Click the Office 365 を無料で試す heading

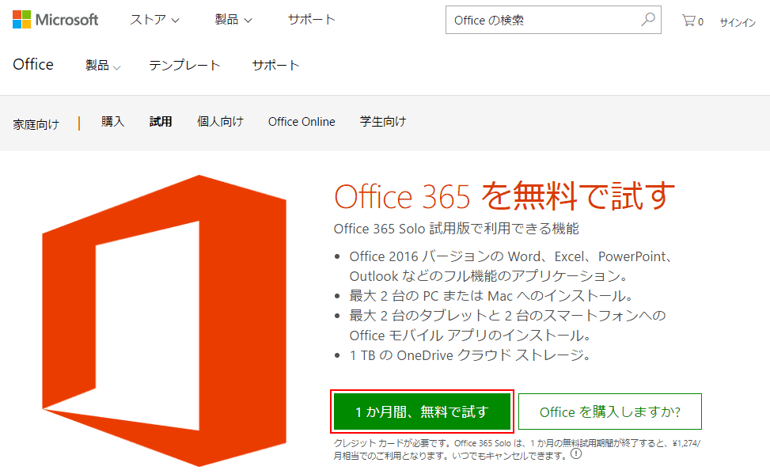(504, 196)
